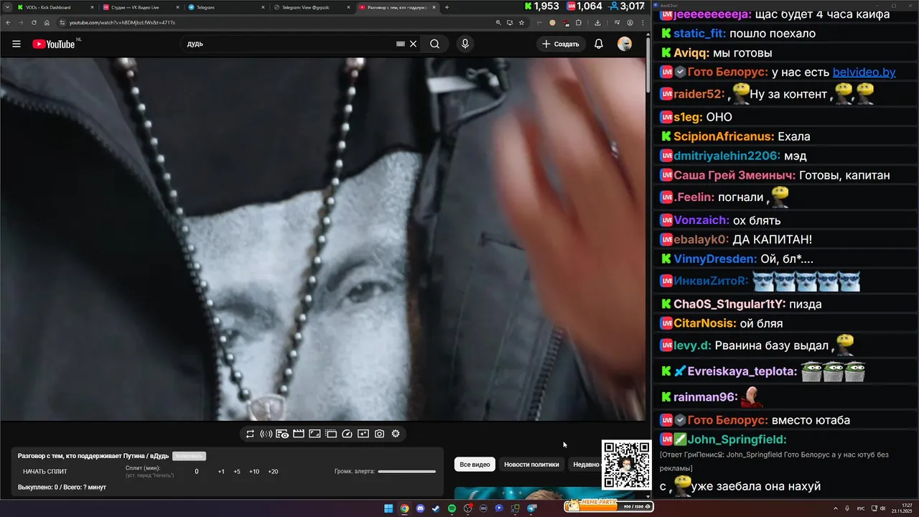
Task: Open the YouTube hamburger guide menu
Action: tap(17, 44)
